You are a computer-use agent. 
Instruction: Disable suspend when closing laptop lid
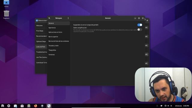140,25
